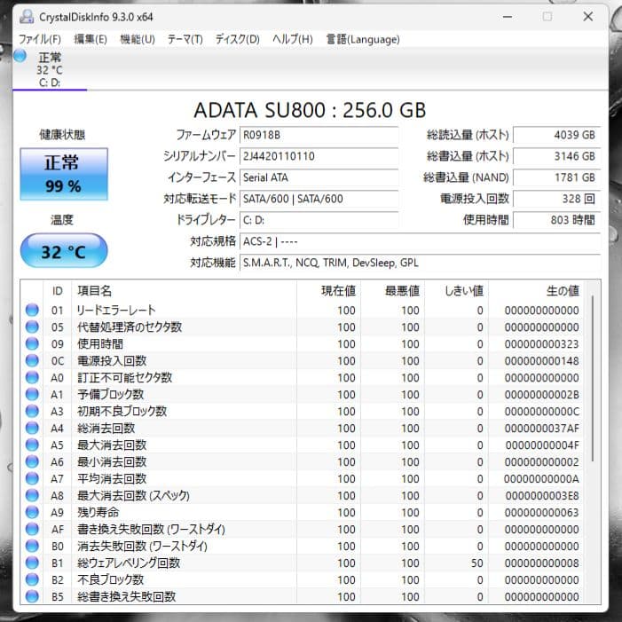622x622 pixels.
Task: Click the ID column header
Action: coord(57,291)
